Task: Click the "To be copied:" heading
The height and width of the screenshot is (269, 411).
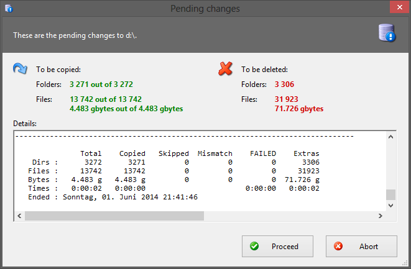Action: [58, 70]
